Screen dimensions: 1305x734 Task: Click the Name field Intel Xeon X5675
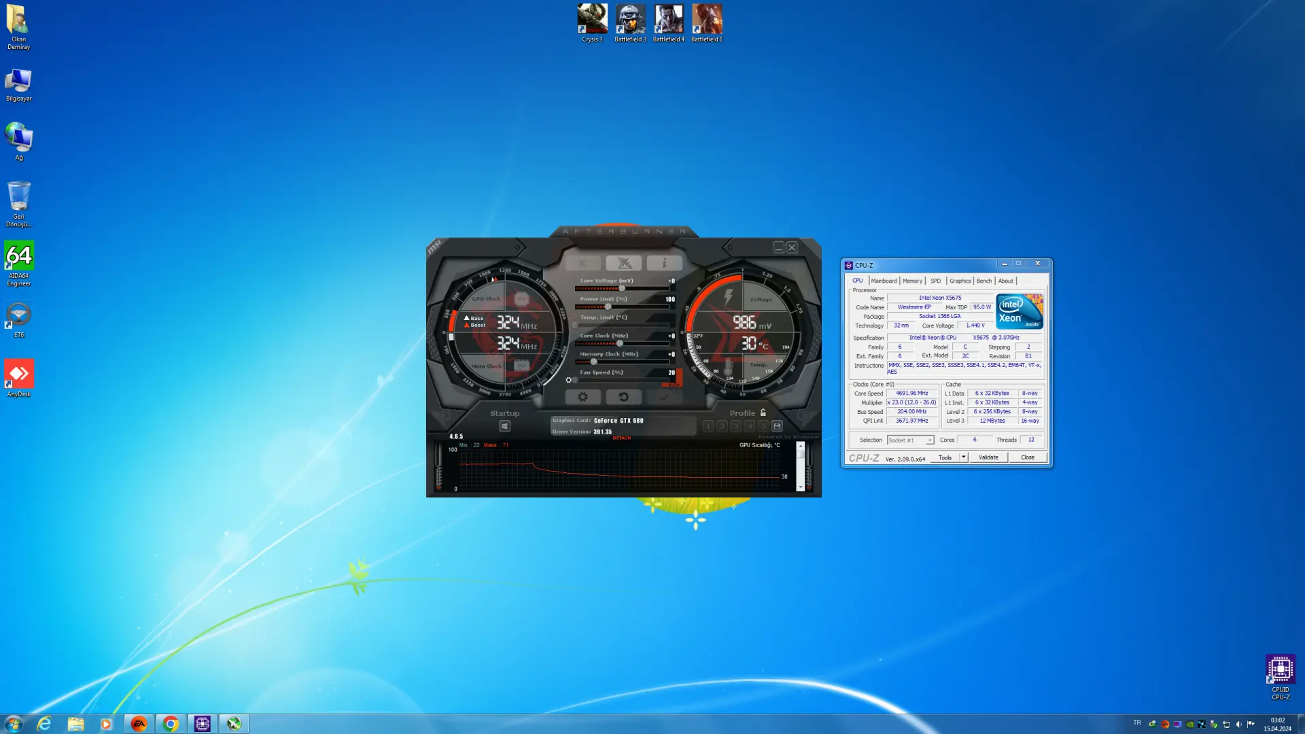pyautogui.click(x=940, y=298)
